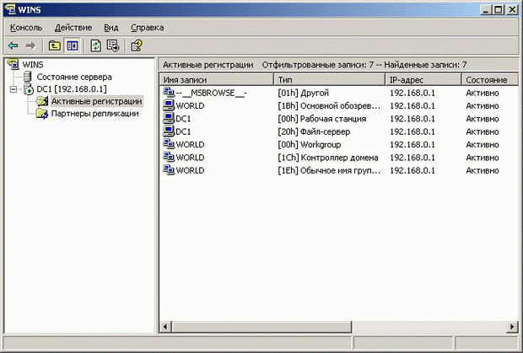Screen dimensions: 523x353
Task: Sort by the Имя записи column header
Action: [x=216, y=79]
